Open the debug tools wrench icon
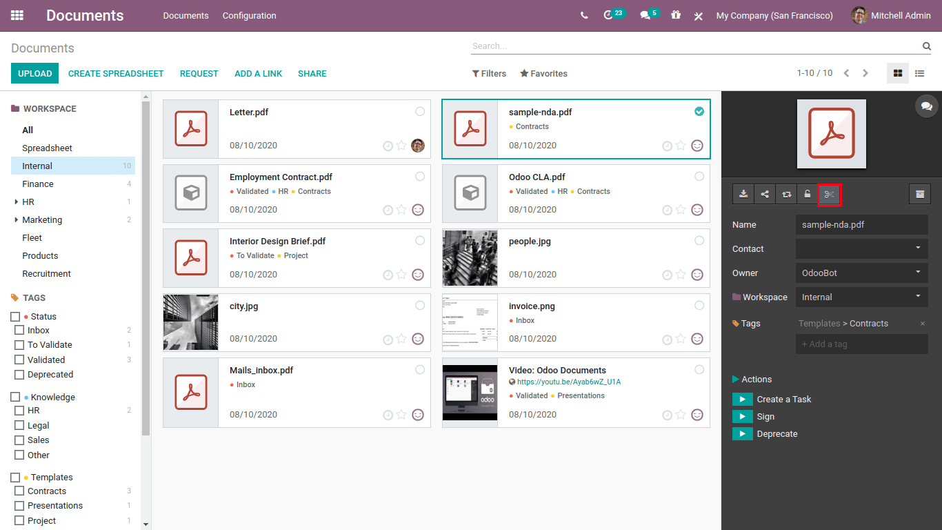The width and height of the screenshot is (942, 530). 699,16
